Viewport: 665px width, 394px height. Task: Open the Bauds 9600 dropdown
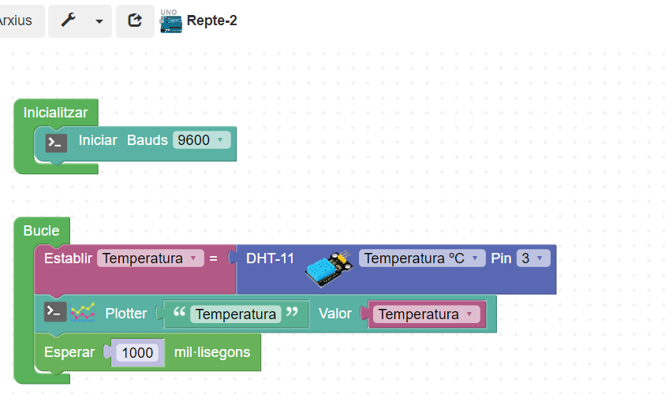point(201,140)
